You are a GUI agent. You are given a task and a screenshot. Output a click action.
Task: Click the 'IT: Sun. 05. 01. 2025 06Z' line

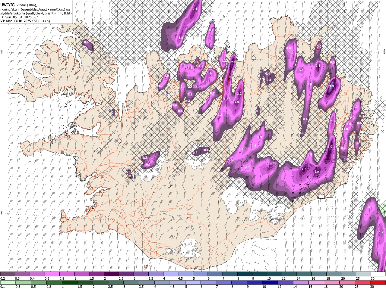19,17
